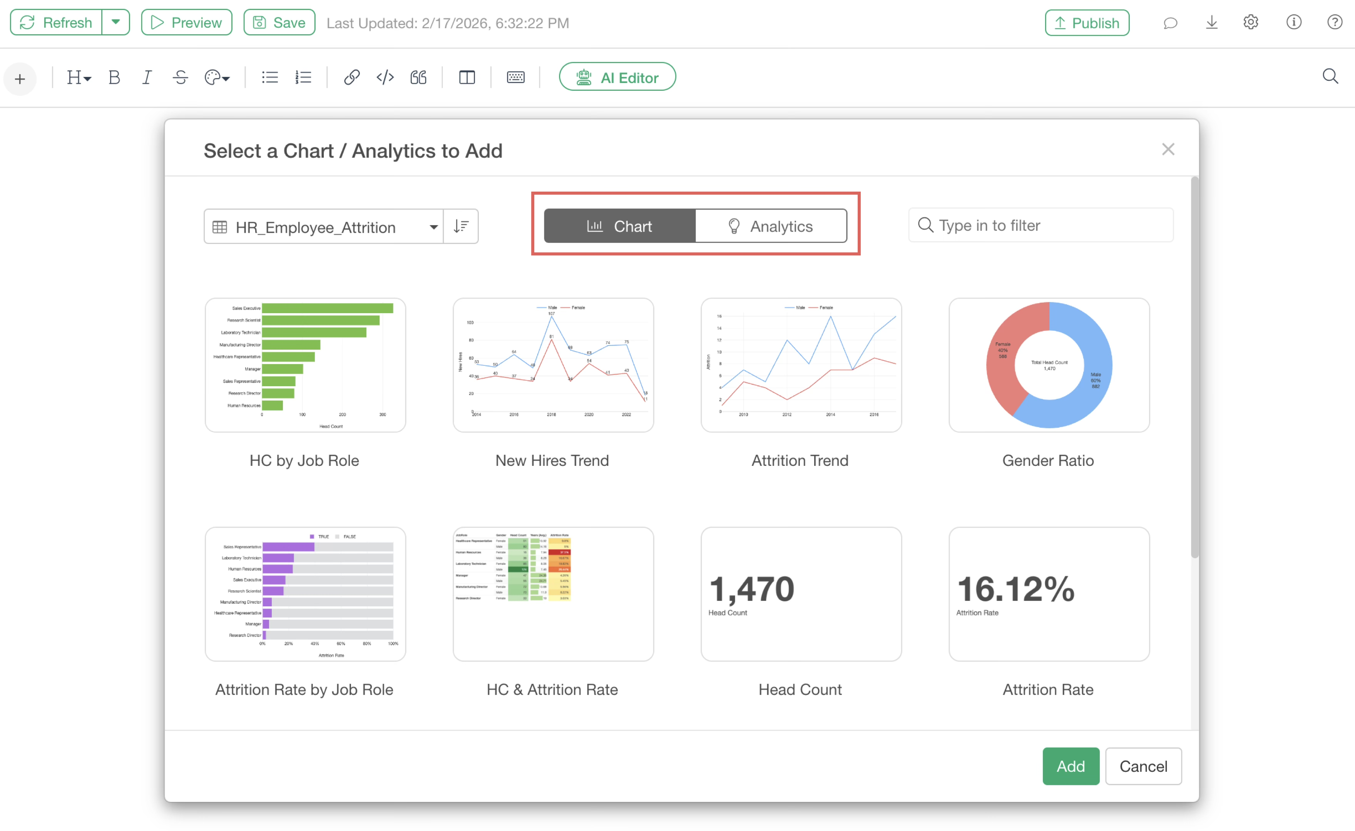
Task: Insert a hyperlink with the link icon
Action: coord(352,77)
